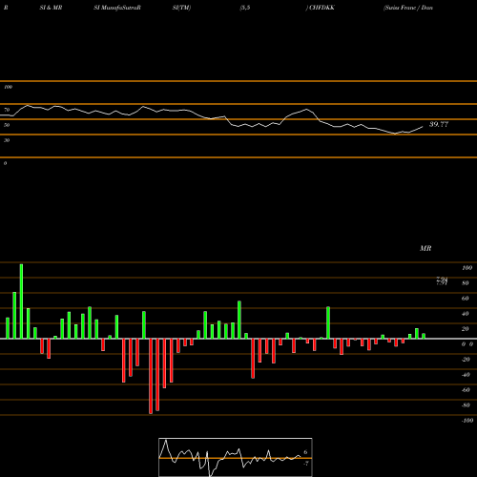Screen dimensions: 477x477
Task: Click the 50 level label on RSI panel
Action: coord(7,125)
